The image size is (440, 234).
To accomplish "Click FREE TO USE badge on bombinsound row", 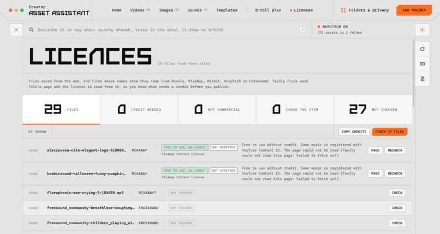I will 185,171.
